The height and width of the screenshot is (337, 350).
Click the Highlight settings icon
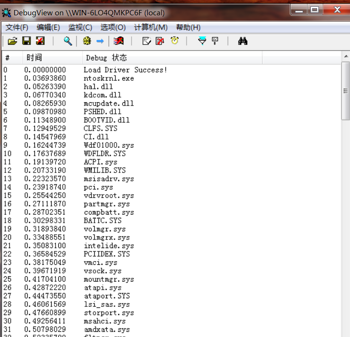click(x=215, y=41)
